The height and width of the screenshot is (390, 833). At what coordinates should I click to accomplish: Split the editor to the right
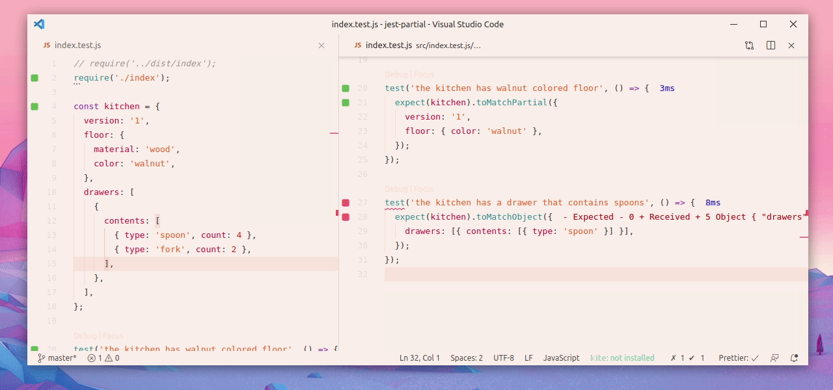(x=771, y=45)
